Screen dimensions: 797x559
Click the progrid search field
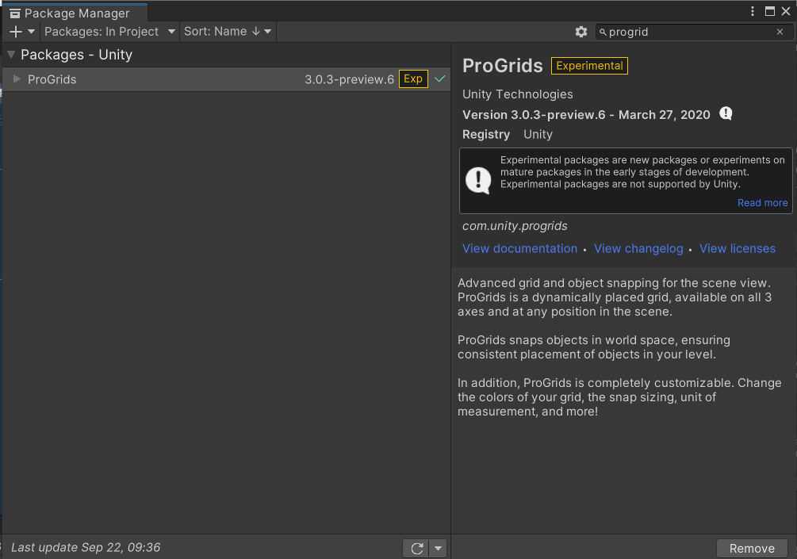point(694,32)
